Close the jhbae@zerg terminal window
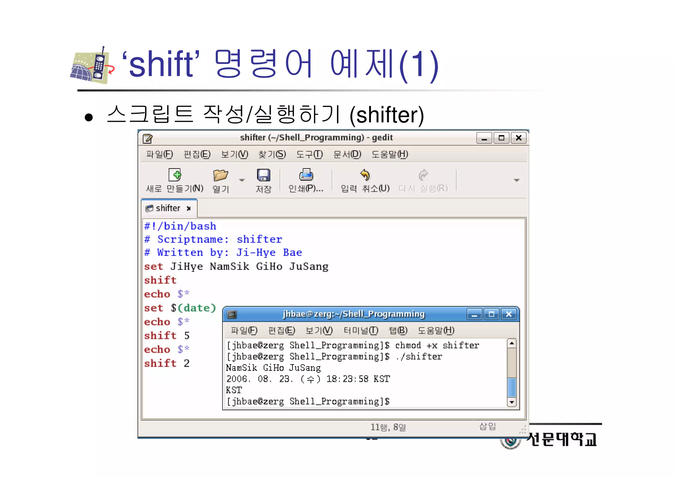The width and height of the screenshot is (676, 477). [x=509, y=314]
